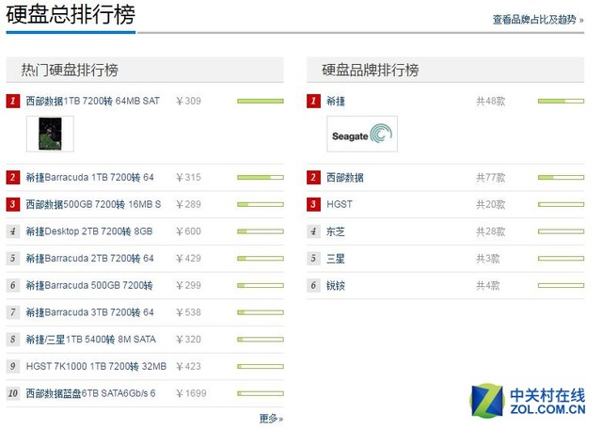Click popularity bar for 希捷 brand row
Screen dimensions: 602x429
(561, 101)
